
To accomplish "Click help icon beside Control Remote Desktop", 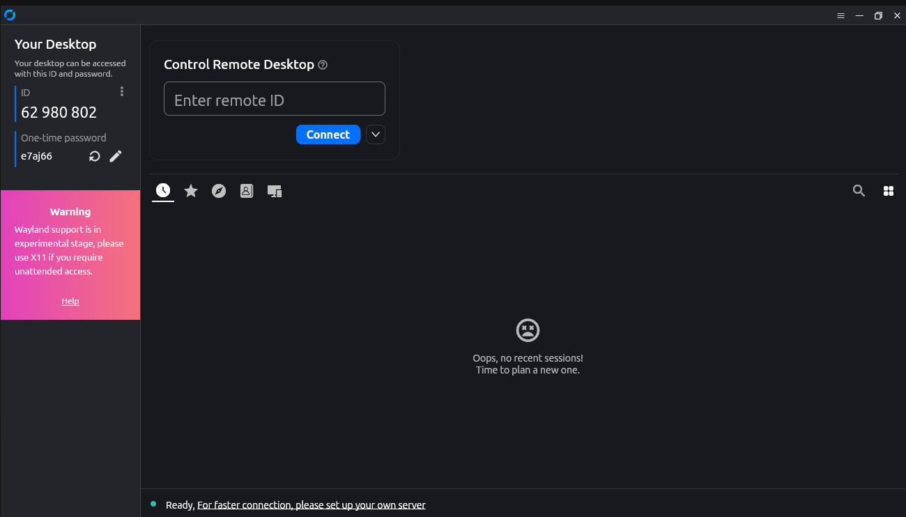I will [323, 65].
